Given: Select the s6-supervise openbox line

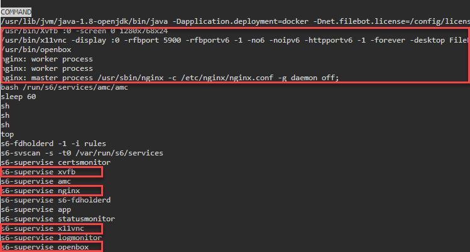Looking at the screenshot, I should pos(45,247).
